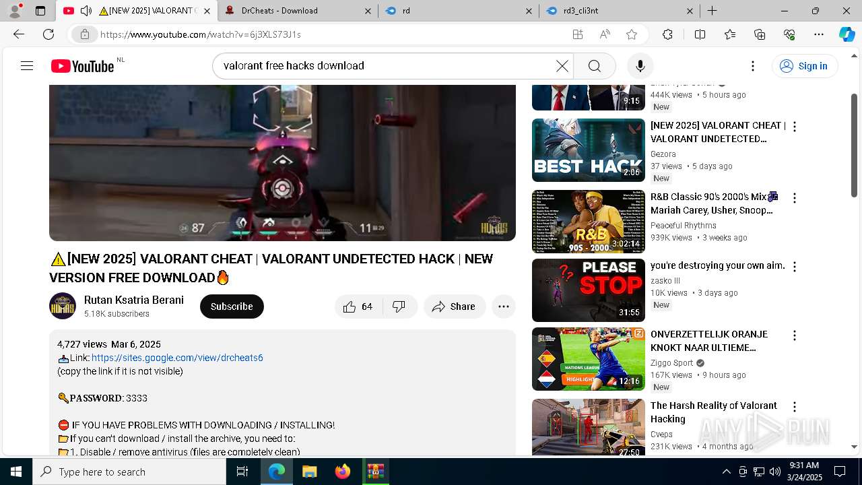Close the DrCheats - Download tab
The height and width of the screenshot is (485, 862).
(x=367, y=11)
